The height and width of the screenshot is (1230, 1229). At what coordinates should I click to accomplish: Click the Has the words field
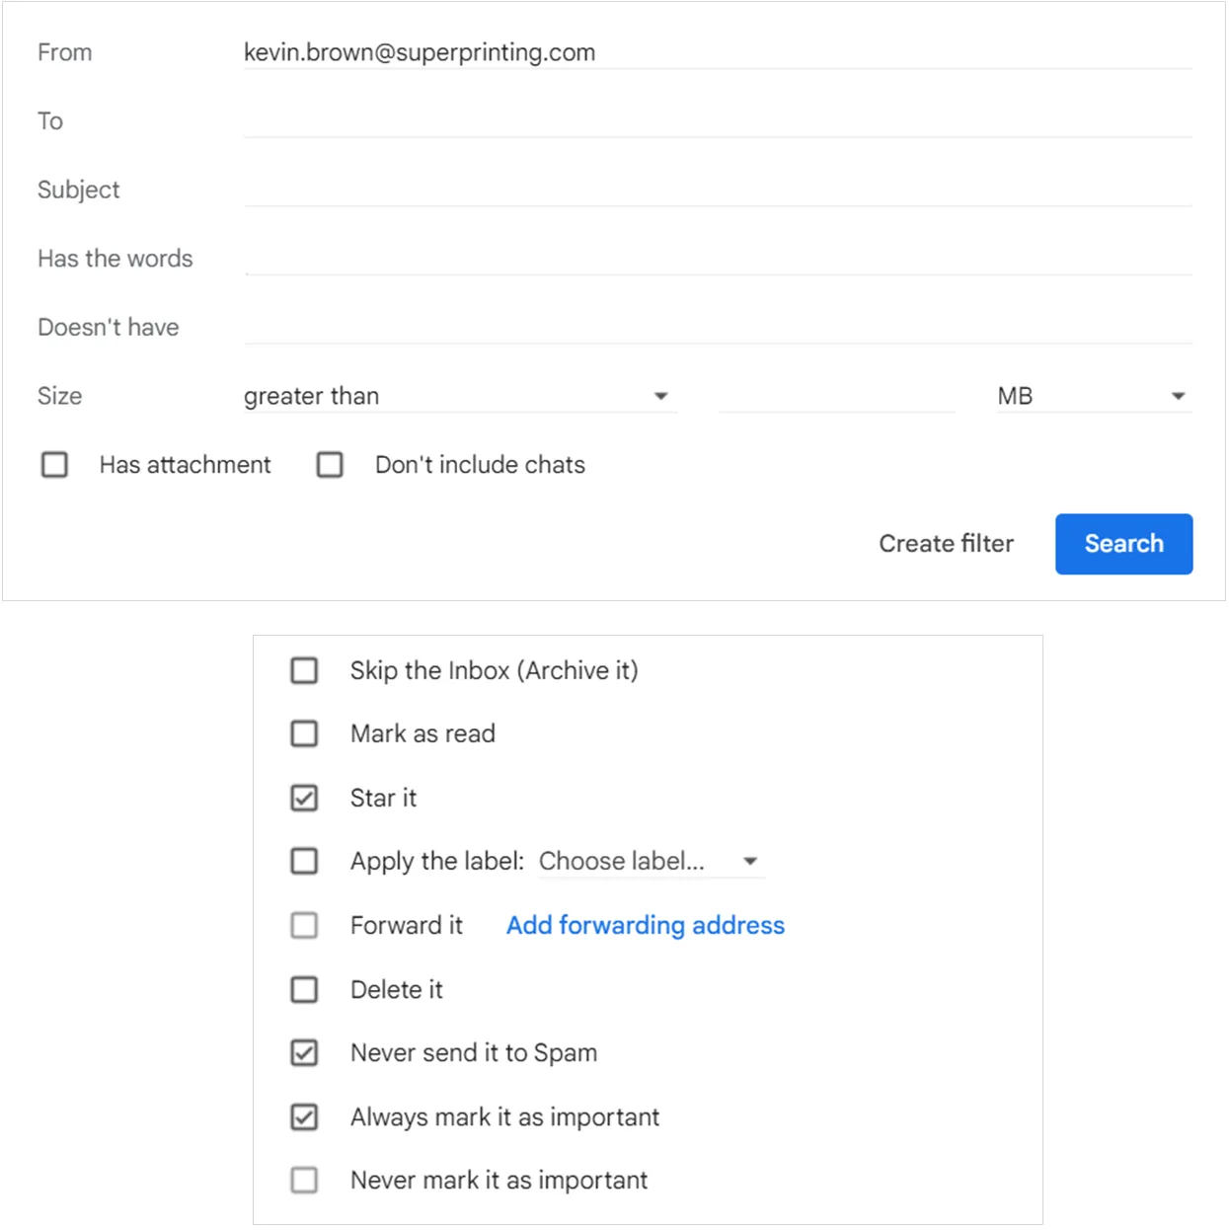pyautogui.click(x=718, y=259)
